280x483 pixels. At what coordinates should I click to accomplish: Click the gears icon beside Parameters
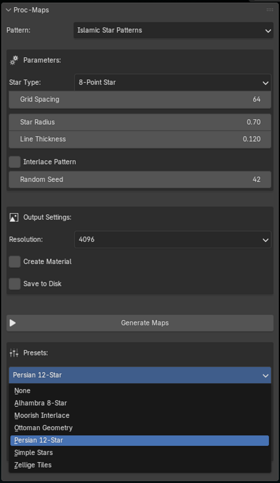(x=14, y=60)
